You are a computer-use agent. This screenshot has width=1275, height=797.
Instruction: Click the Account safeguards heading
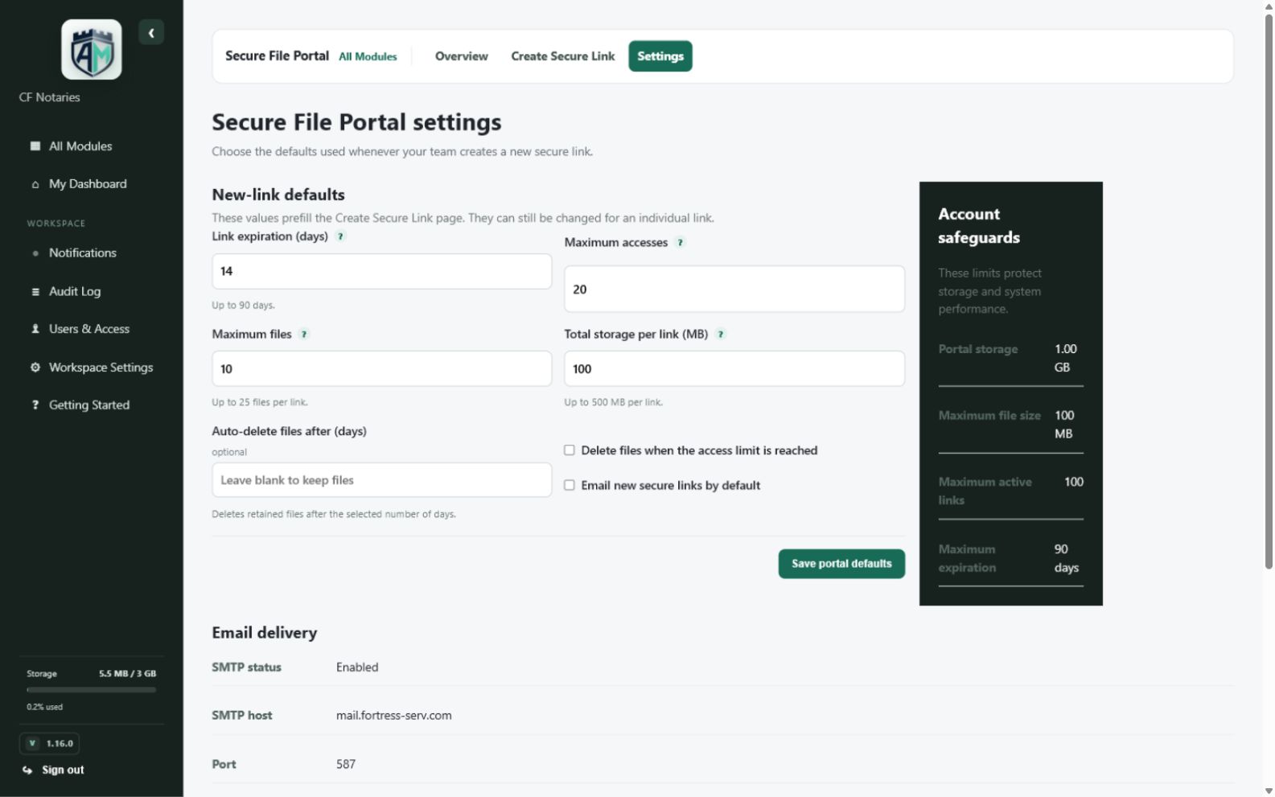[x=979, y=226]
